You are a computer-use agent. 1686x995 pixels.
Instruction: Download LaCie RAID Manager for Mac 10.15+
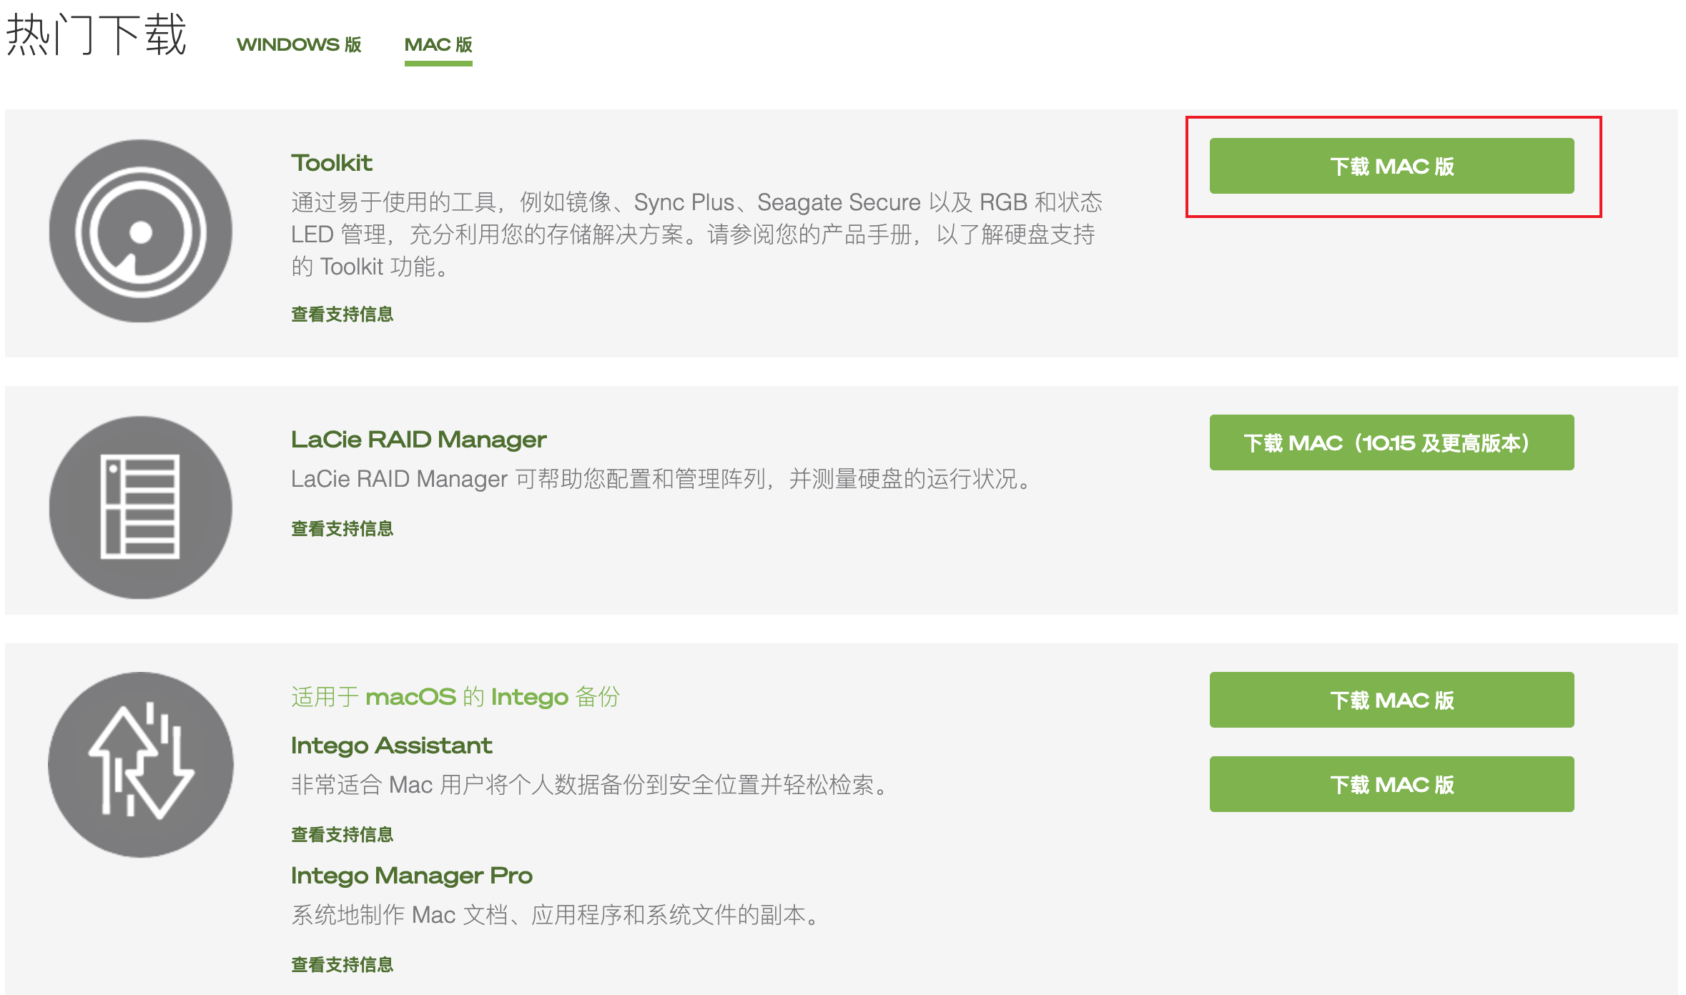tap(1391, 442)
